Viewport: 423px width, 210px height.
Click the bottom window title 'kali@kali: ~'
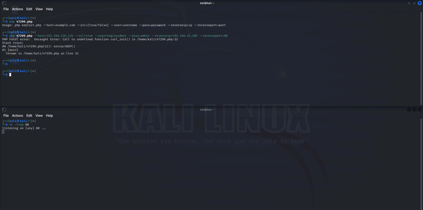[x=207, y=110]
